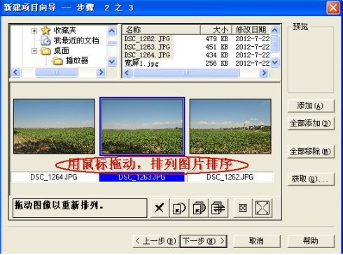The width and height of the screenshot is (343, 255).
Task: Select the highlighted DSC_1263.JPG thumbnail image
Action: pos(142,126)
